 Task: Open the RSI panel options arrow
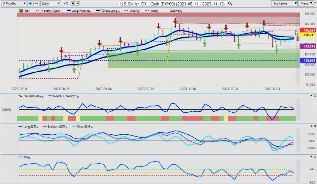311,157
